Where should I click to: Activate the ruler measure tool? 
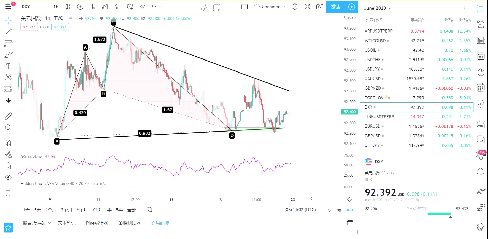[x=8, y=116]
